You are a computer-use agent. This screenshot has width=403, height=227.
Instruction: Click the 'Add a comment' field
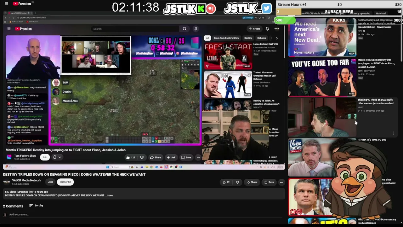pos(146,215)
